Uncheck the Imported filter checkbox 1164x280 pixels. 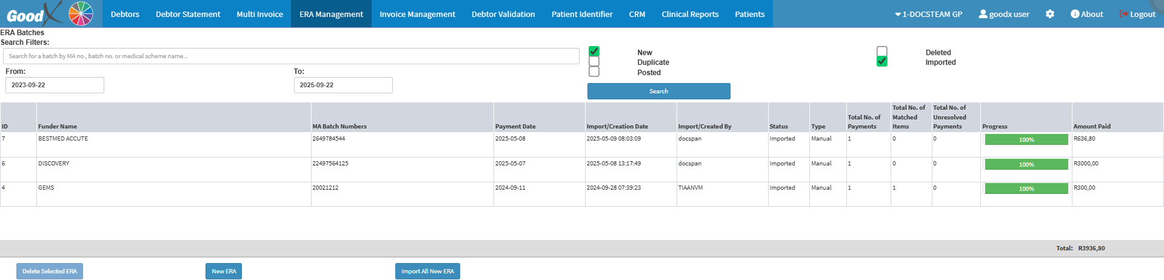coord(882,62)
